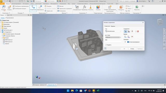
Task: Click Зеркальное отражение tool
Action: 65,9
